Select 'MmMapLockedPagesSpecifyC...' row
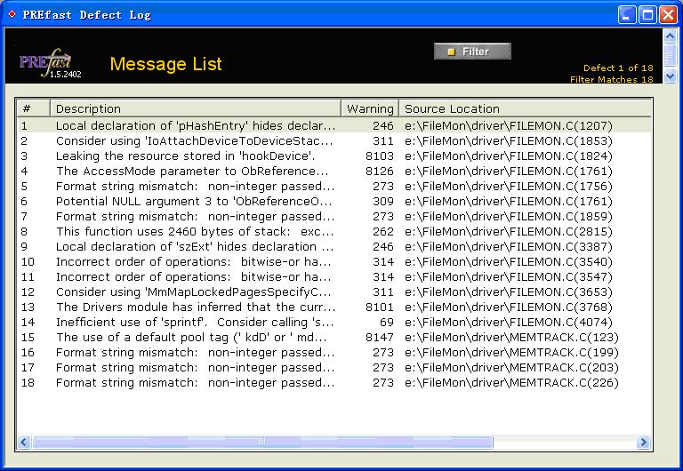 click(x=334, y=292)
